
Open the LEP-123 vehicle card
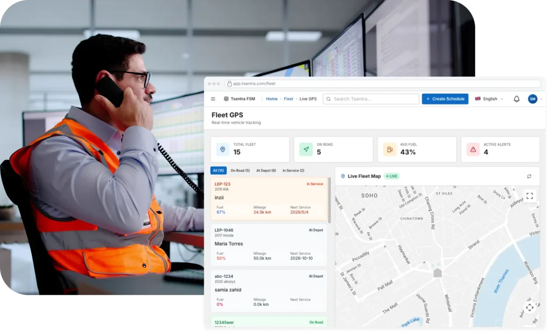tap(269, 199)
